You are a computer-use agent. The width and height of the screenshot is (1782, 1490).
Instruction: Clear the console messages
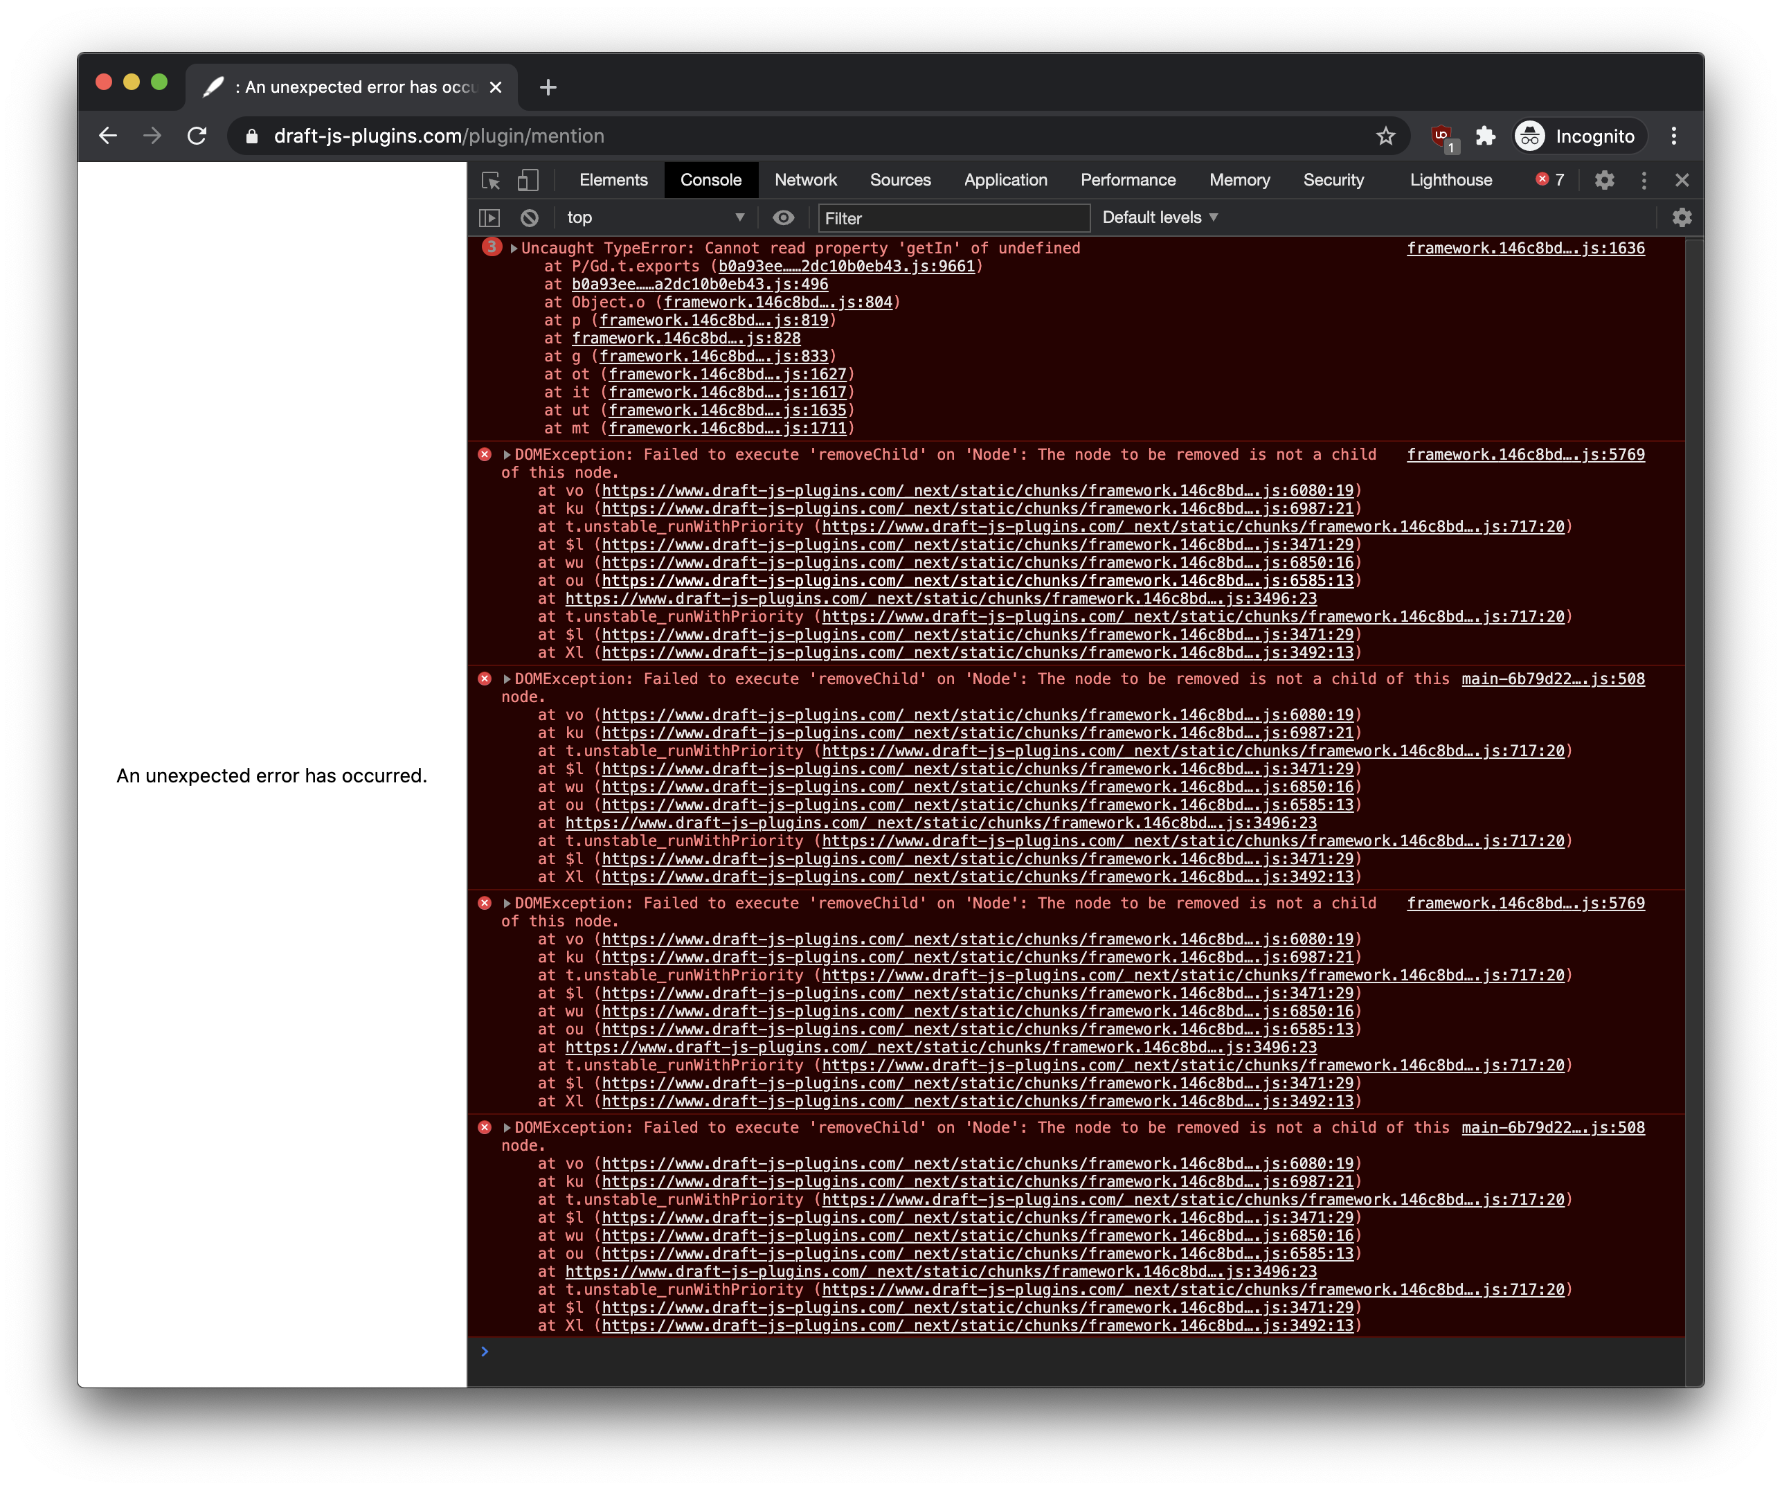(531, 218)
